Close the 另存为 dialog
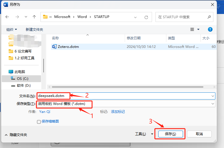 pyautogui.click(x=213, y=5)
